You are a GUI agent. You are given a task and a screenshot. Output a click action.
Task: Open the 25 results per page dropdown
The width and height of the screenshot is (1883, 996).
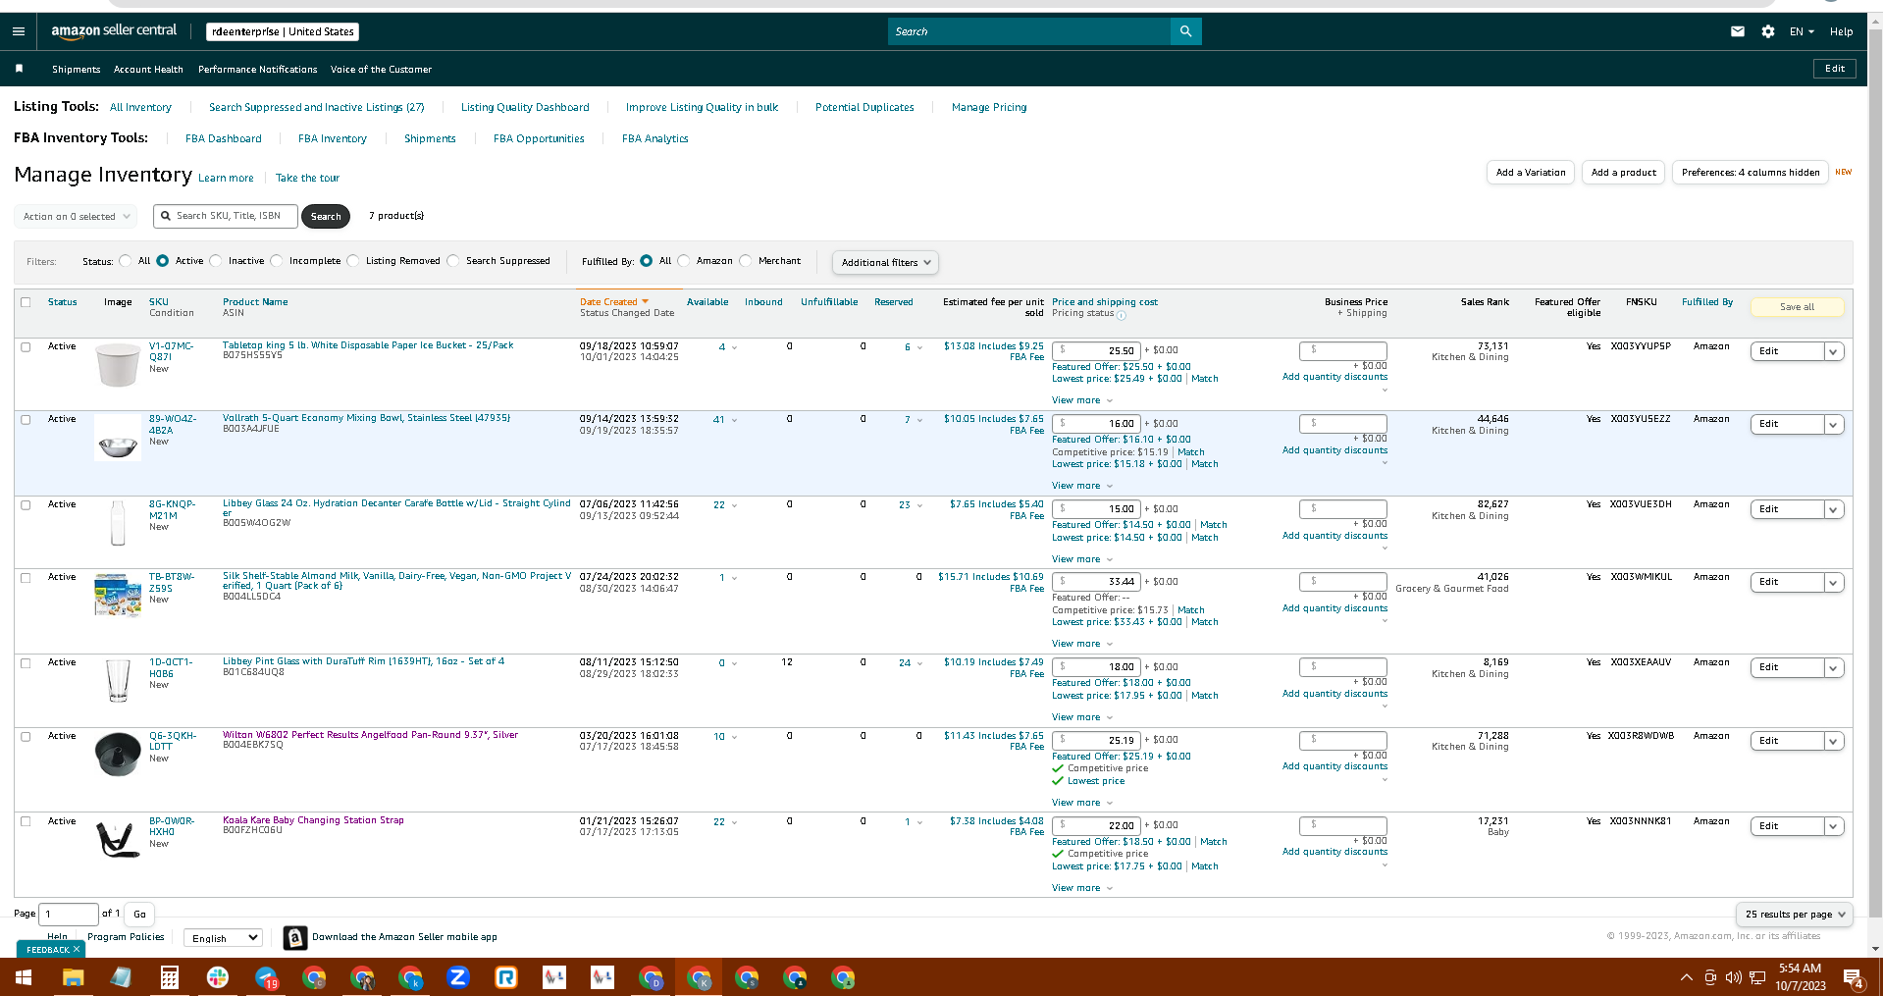click(1794, 914)
